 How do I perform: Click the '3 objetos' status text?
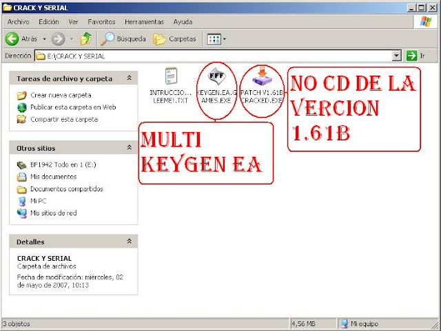click(x=16, y=324)
